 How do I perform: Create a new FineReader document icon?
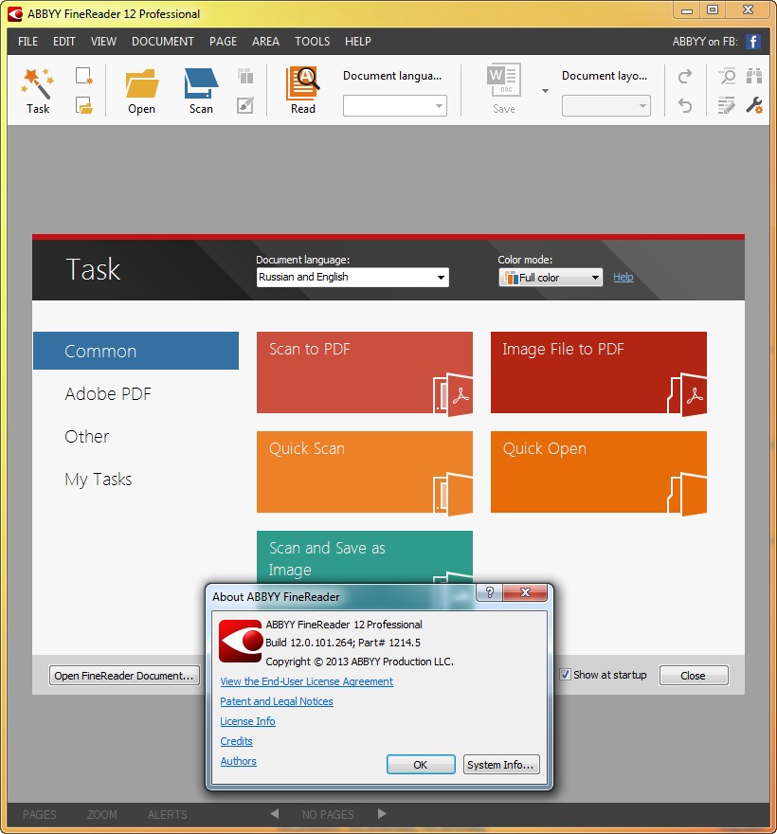point(84,76)
